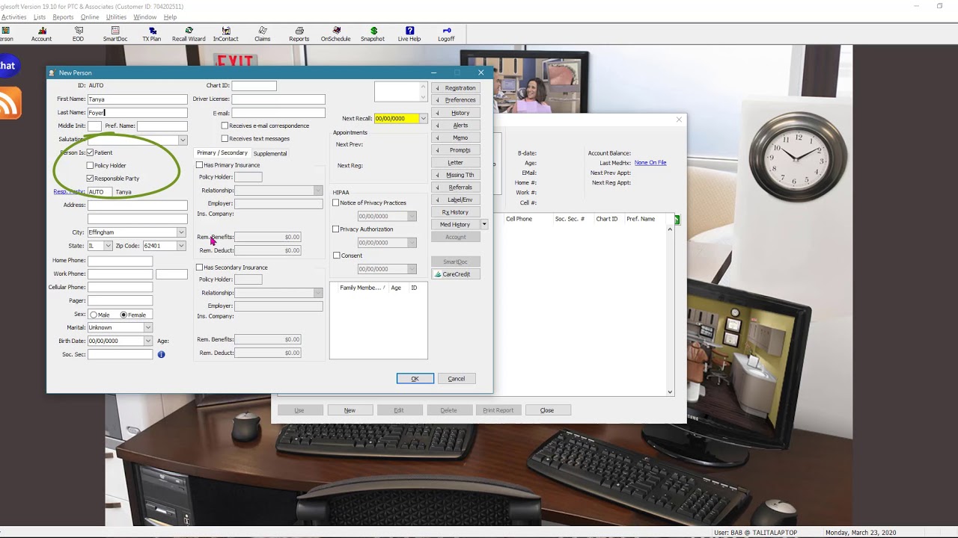Open the Registration side button
Screen dimensions: 958x538
456,87
